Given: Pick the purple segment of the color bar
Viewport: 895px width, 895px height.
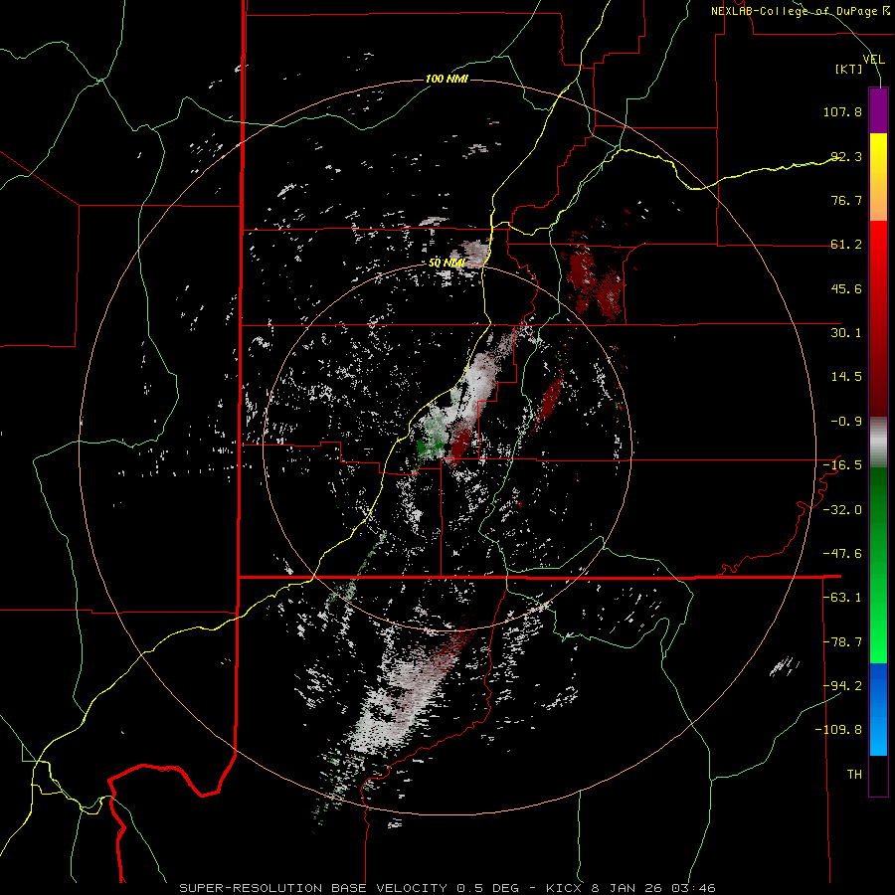Looking at the screenshot, I should pos(878,110).
